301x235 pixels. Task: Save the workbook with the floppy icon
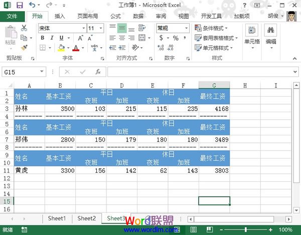(20, 5)
